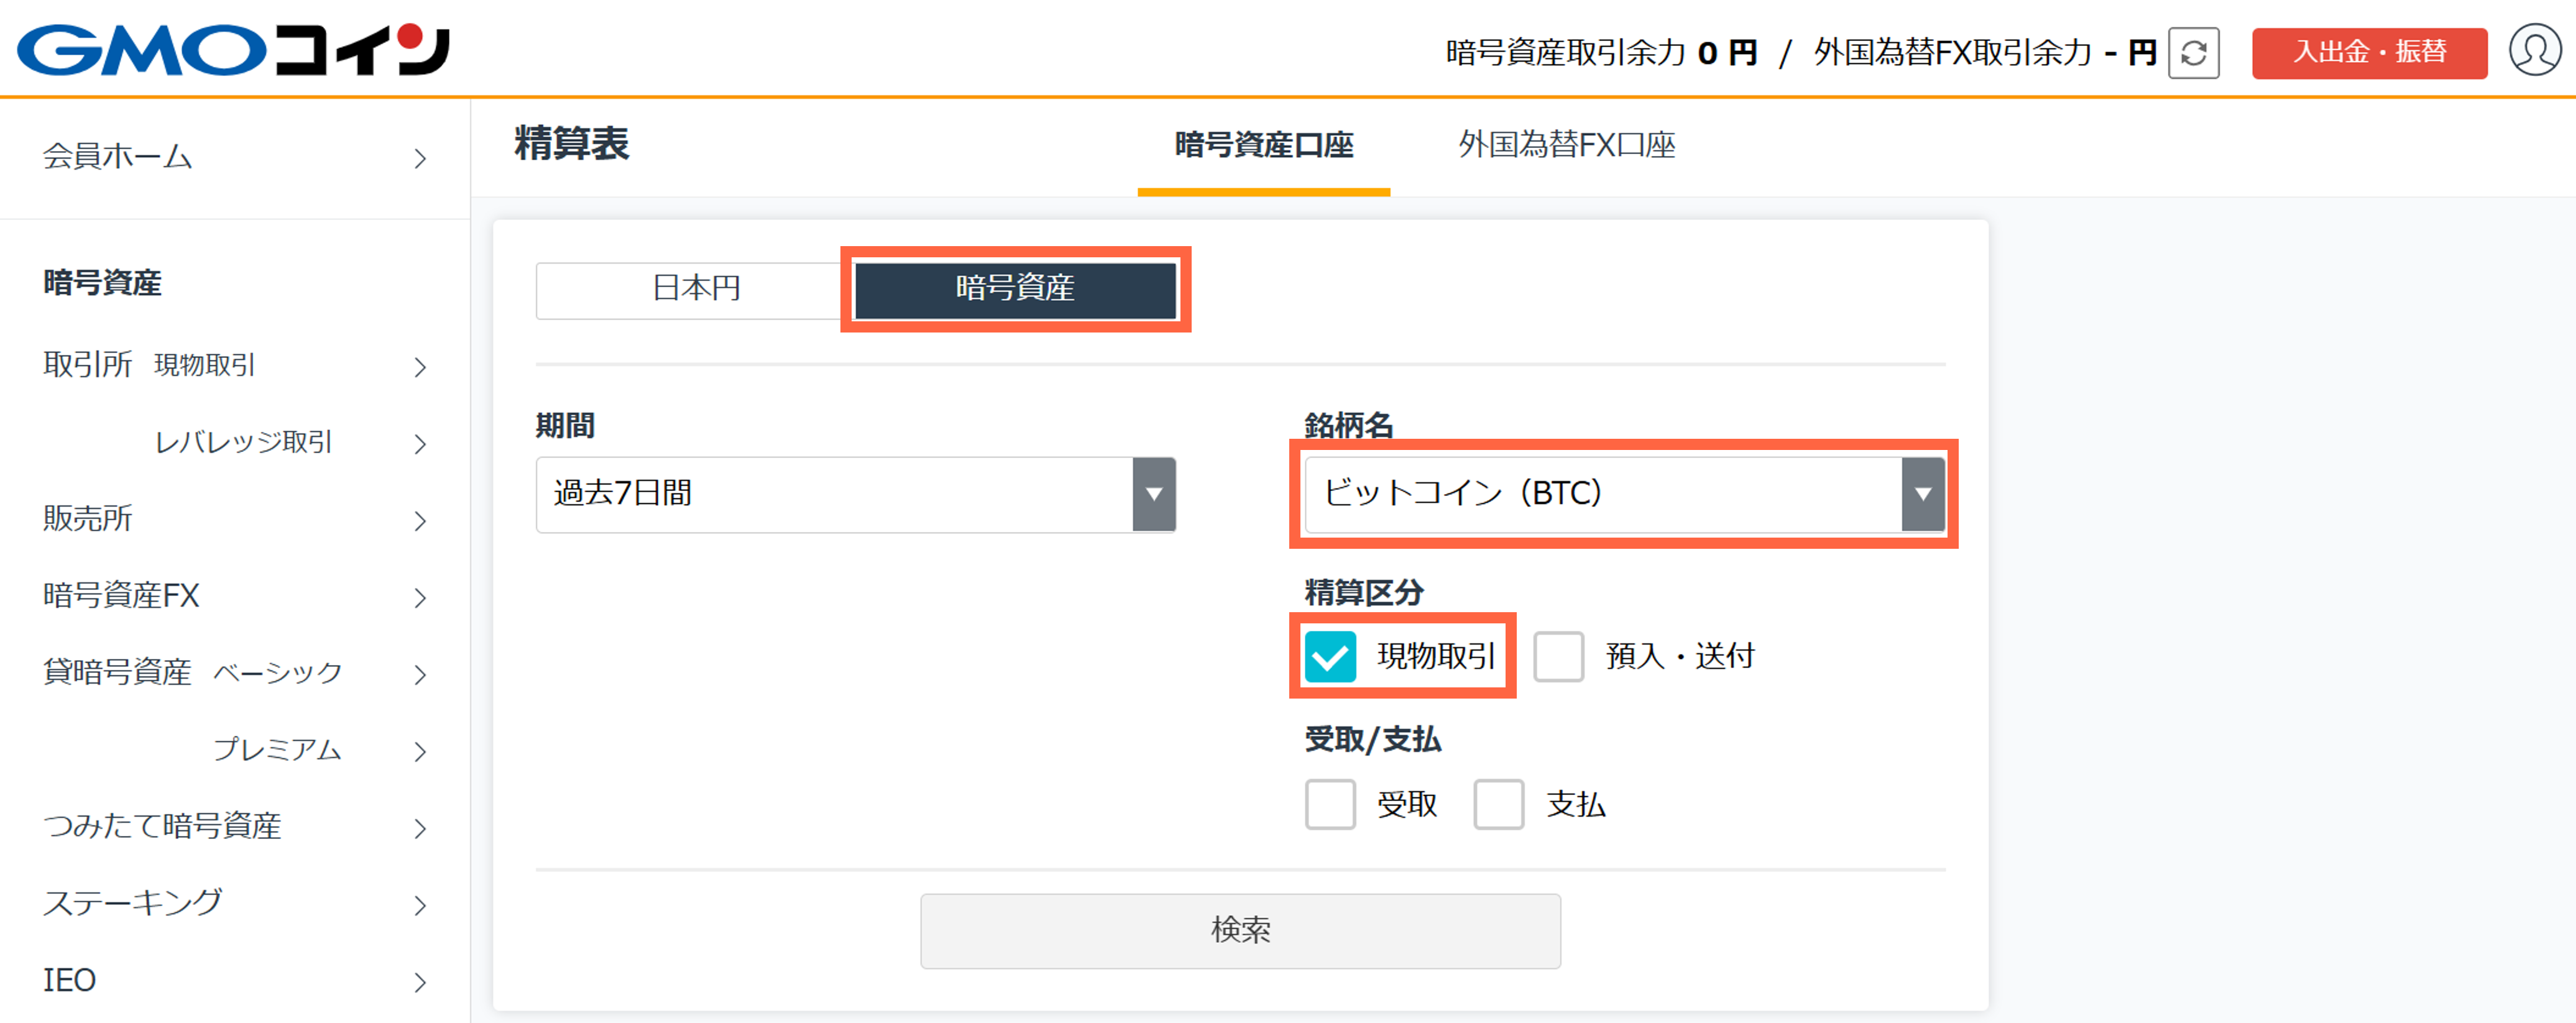The height and width of the screenshot is (1023, 2576).
Task: Click the 検索 search button
Action: pyautogui.click(x=1240, y=930)
